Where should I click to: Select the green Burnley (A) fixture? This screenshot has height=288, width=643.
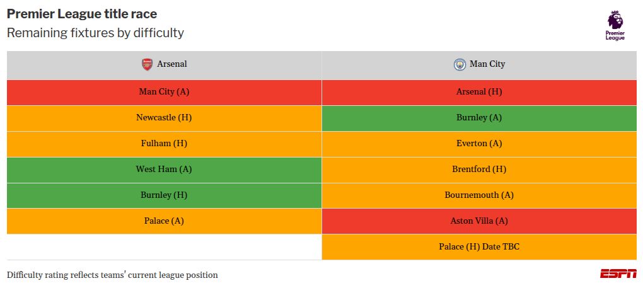479,118
